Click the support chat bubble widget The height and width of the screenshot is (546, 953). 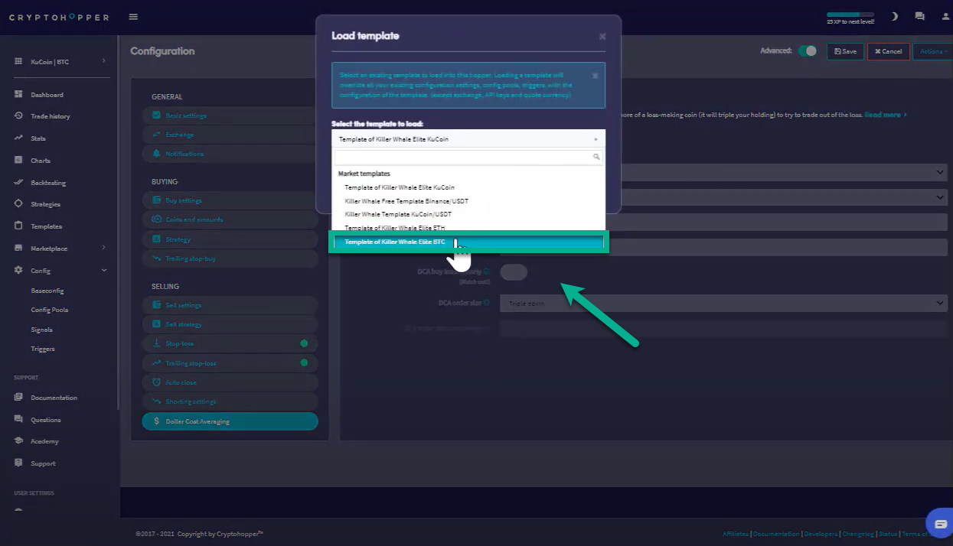click(939, 524)
